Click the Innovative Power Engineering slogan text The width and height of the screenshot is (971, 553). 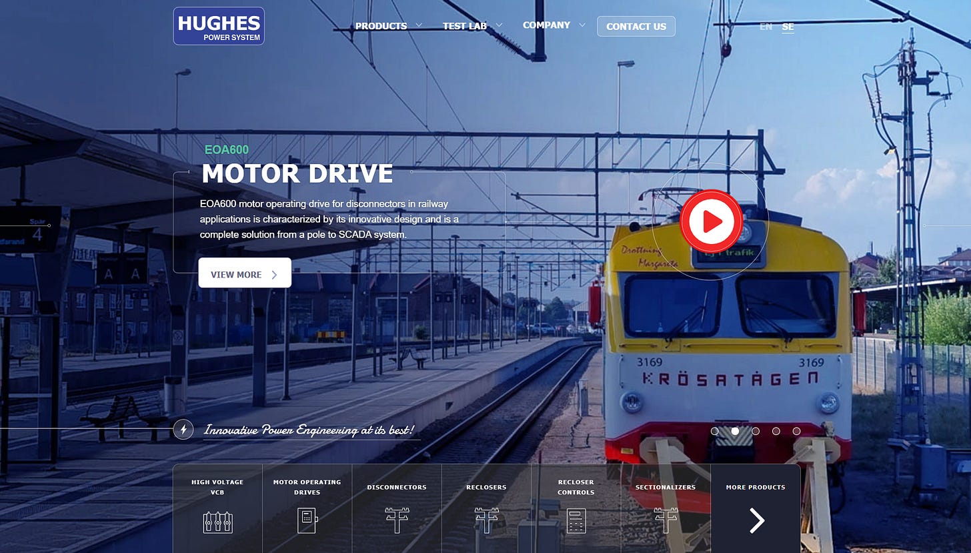point(309,430)
